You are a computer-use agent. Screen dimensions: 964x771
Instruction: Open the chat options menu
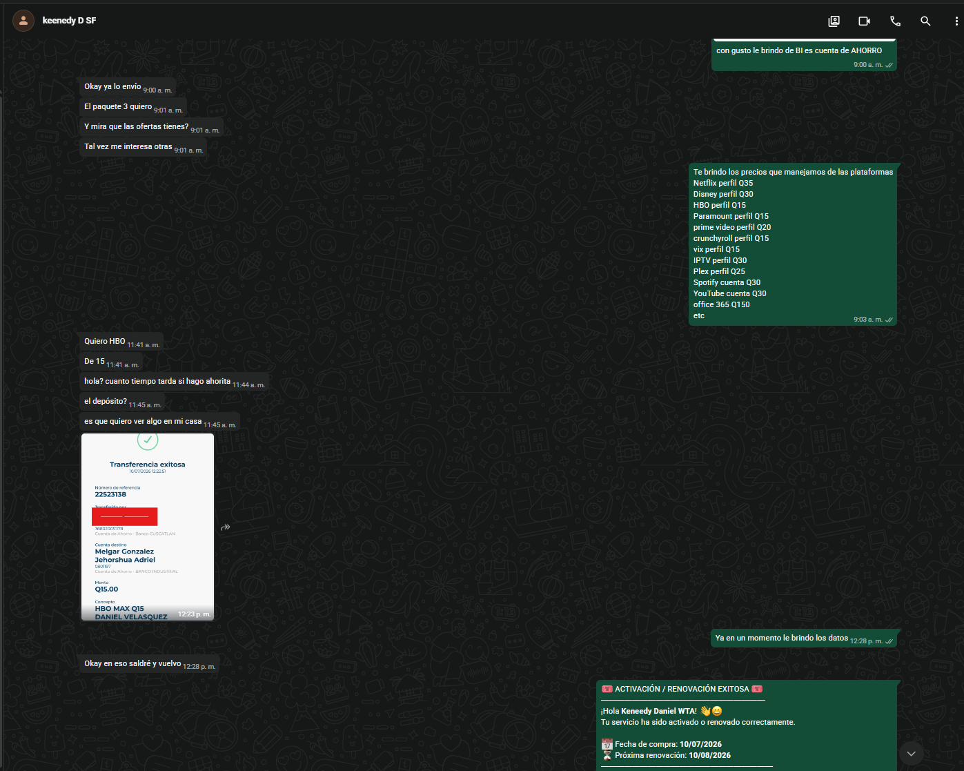pyautogui.click(x=956, y=21)
